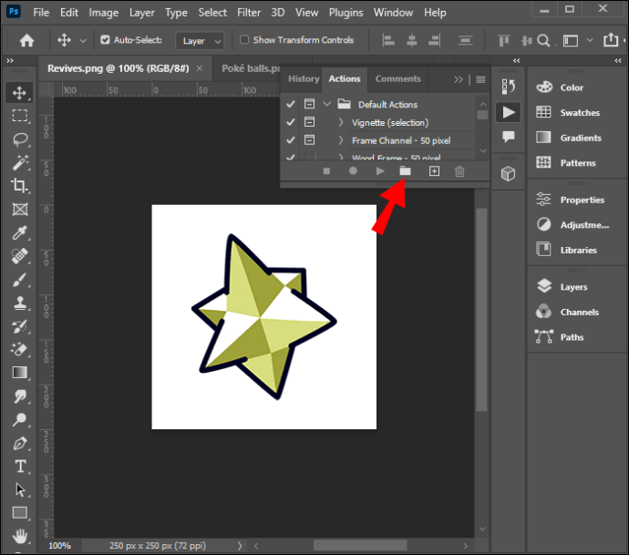The width and height of the screenshot is (629, 555).
Task: Switch to Poké balls document tab
Action: (x=251, y=68)
